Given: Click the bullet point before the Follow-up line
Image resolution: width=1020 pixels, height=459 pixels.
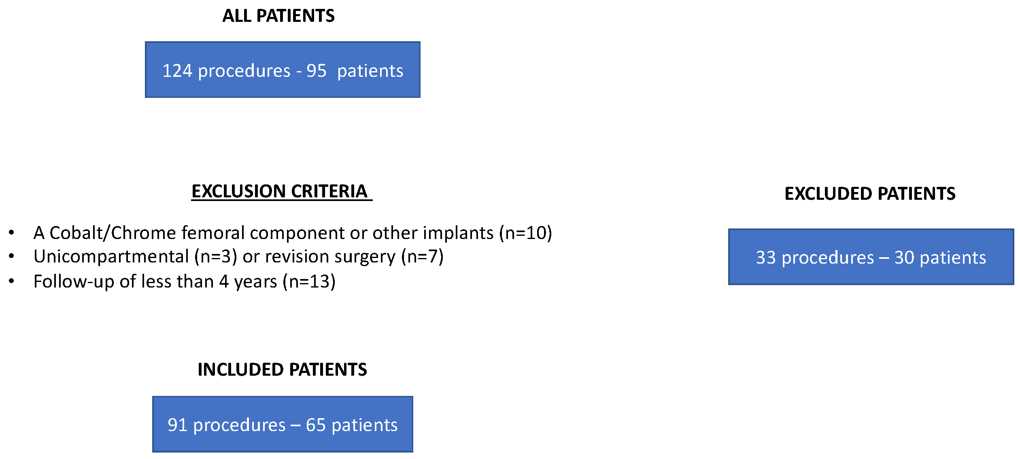Looking at the screenshot, I should (x=11, y=281).
